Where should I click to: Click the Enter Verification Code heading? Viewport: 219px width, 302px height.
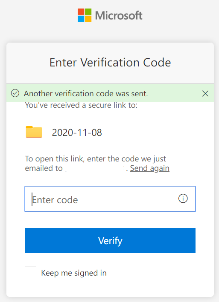110,63
